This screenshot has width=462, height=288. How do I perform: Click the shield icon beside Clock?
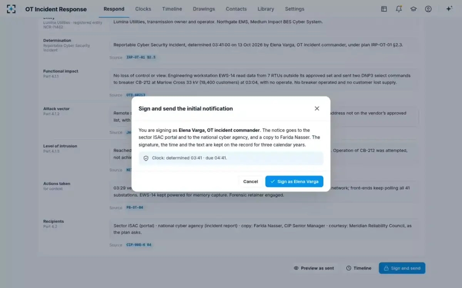(x=146, y=158)
